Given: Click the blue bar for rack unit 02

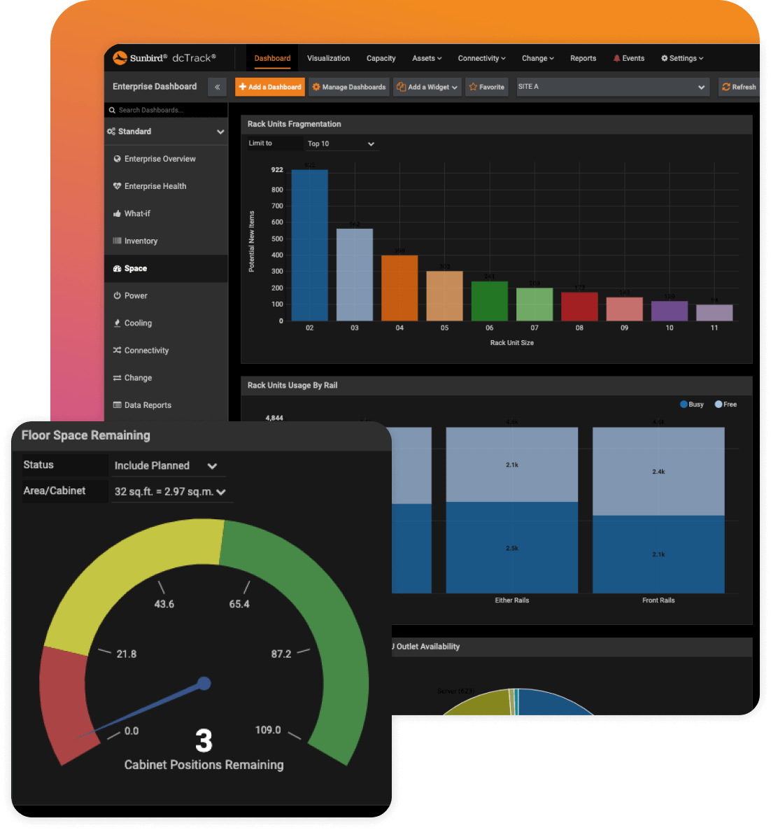Looking at the screenshot, I should coord(309,245).
